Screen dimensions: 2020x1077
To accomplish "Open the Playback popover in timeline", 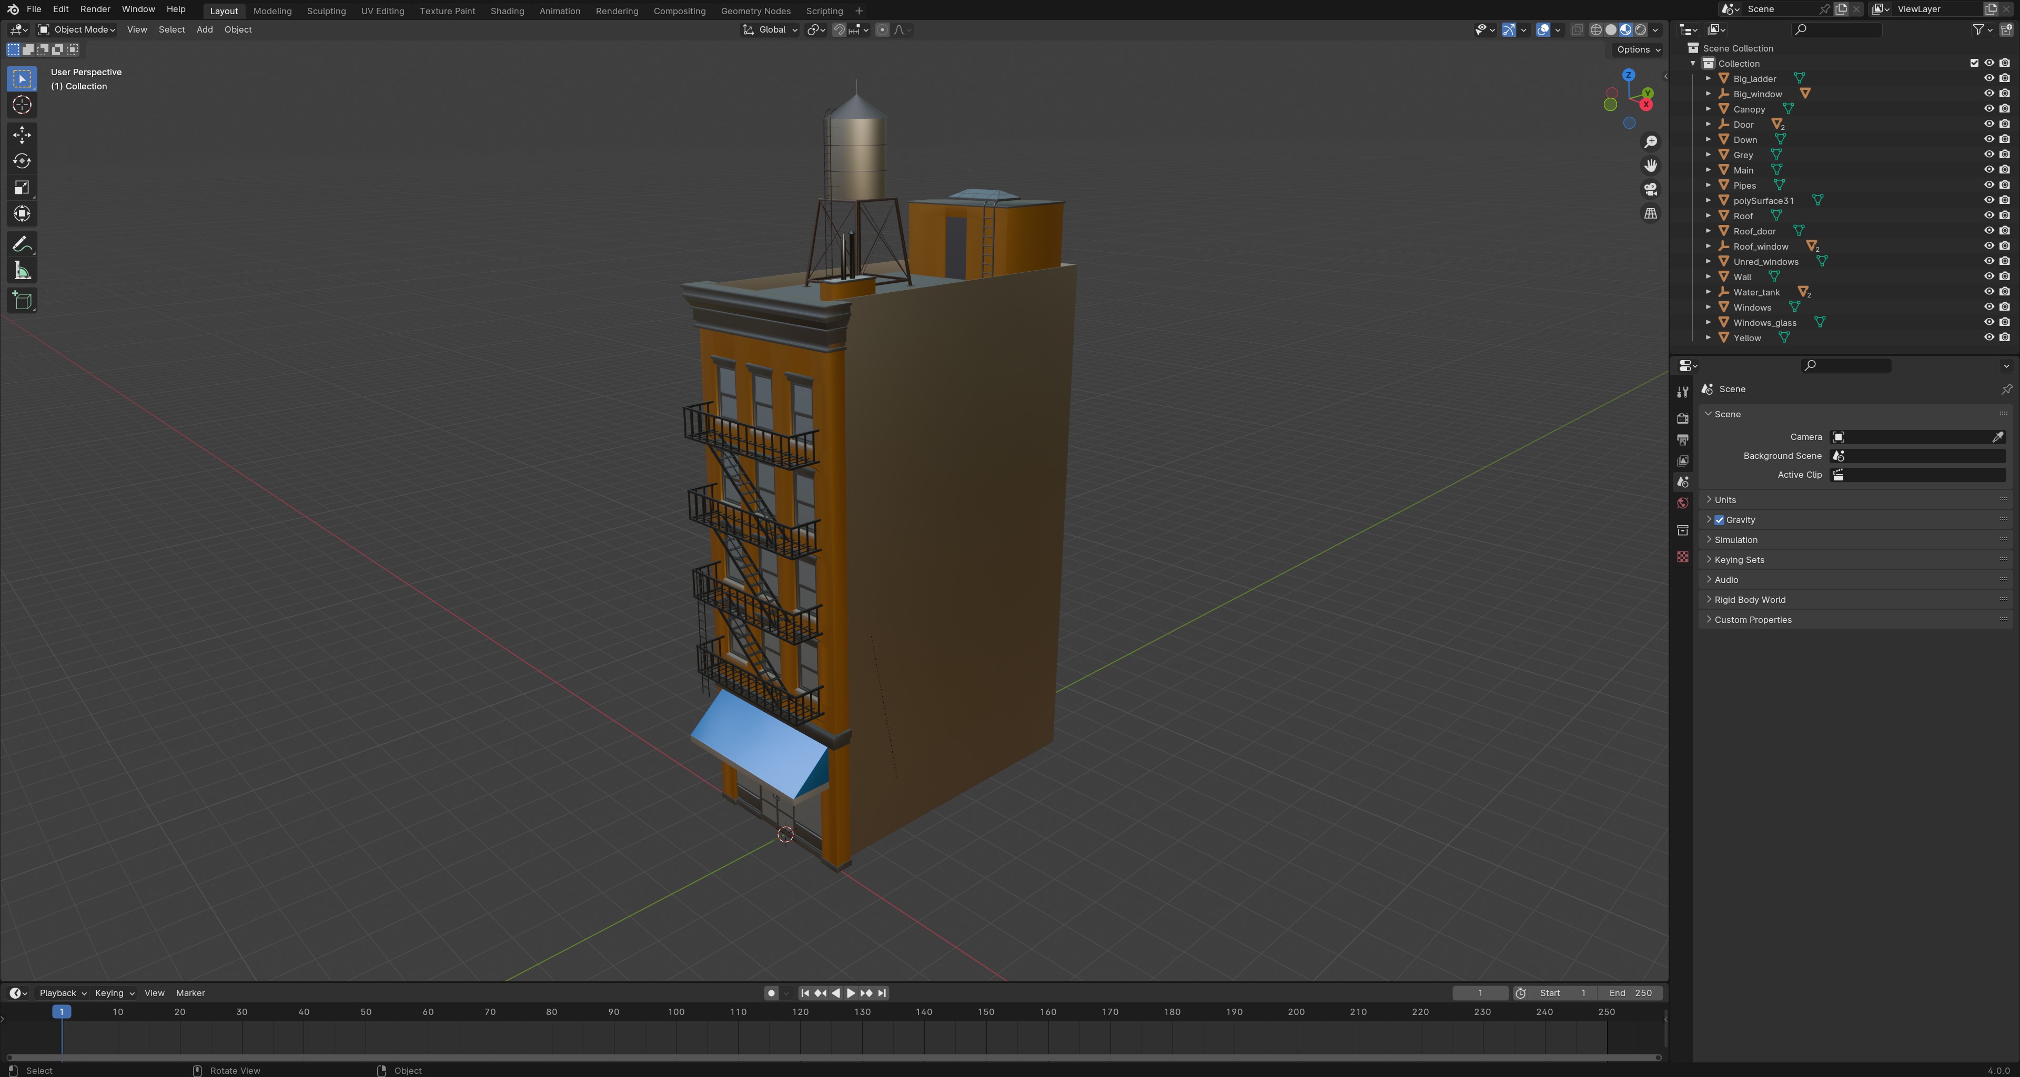I will click(x=62, y=992).
